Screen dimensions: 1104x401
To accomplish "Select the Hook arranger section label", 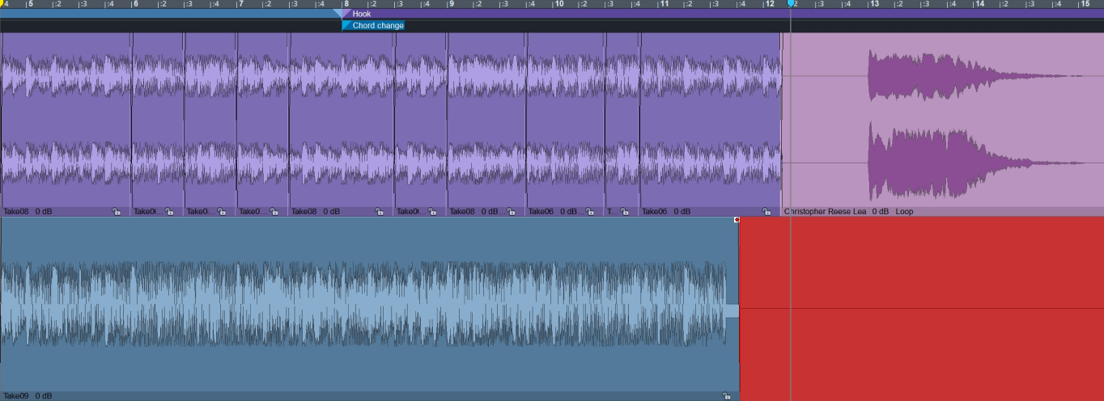I will point(362,14).
